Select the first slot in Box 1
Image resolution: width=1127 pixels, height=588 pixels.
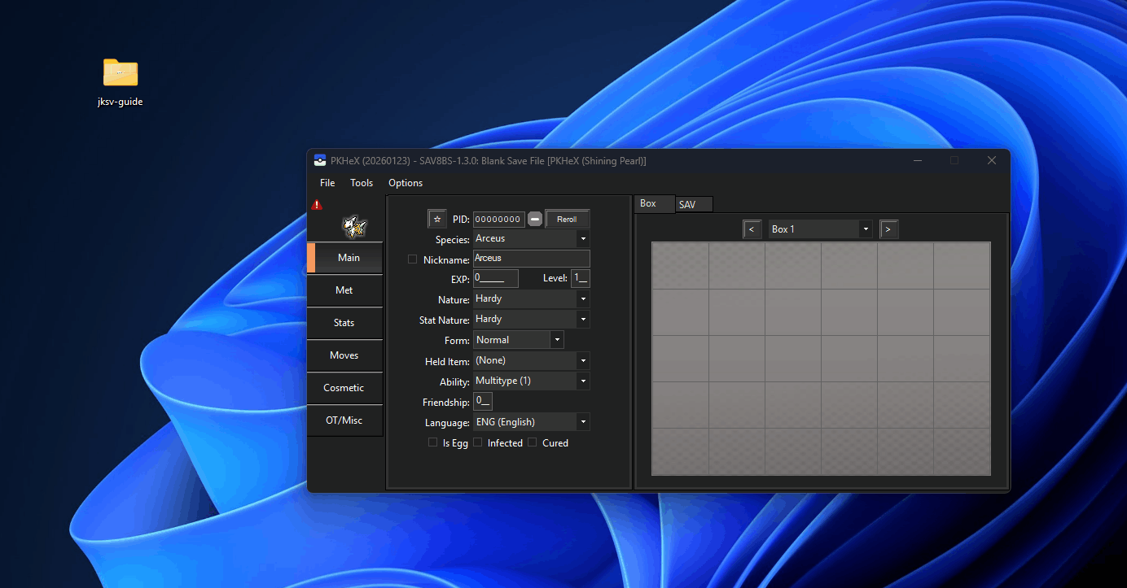tap(680, 265)
